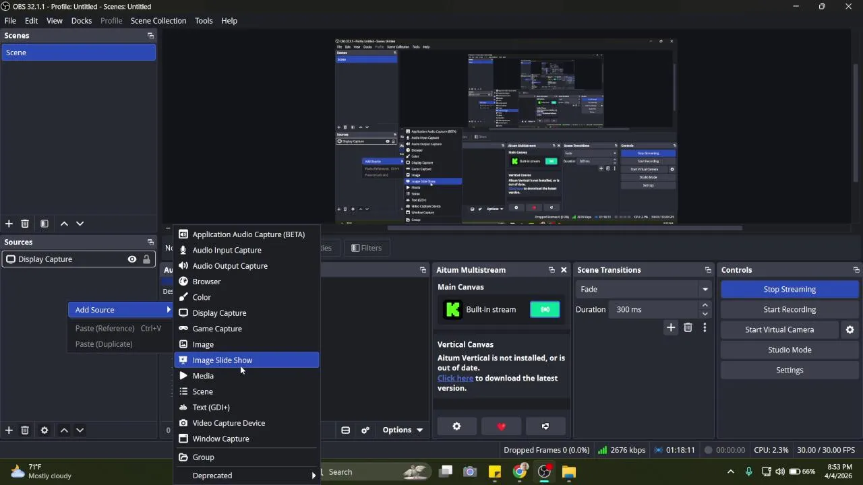The height and width of the screenshot is (485, 863).
Task: Select Image Slide Show source
Action: [x=247, y=360]
